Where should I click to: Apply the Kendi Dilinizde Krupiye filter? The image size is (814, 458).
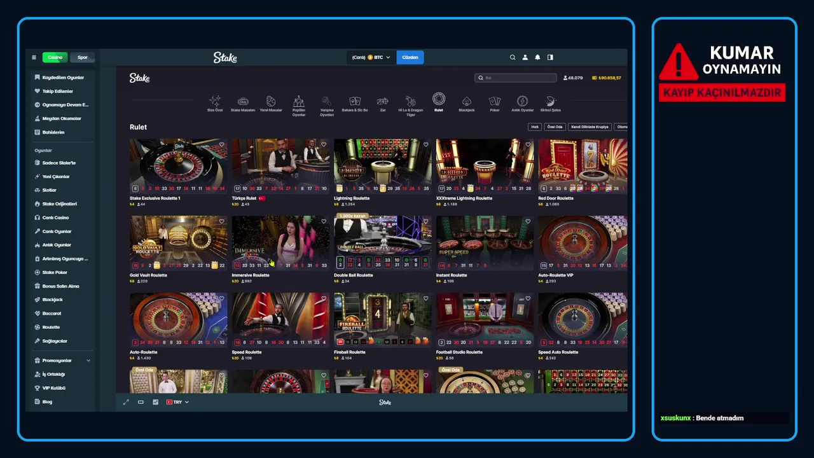coord(590,127)
